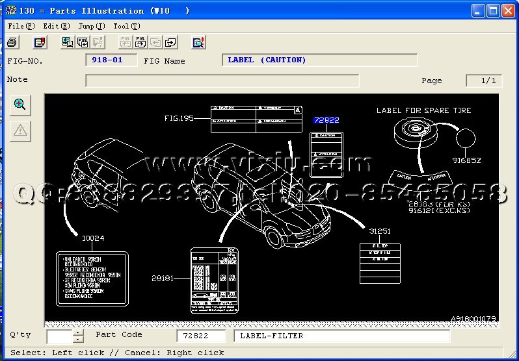
Task: Click the Note text field
Action: point(222,81)
